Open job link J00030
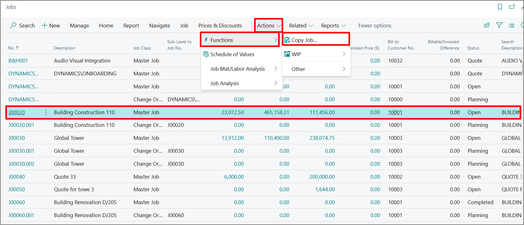 [16, 138]
